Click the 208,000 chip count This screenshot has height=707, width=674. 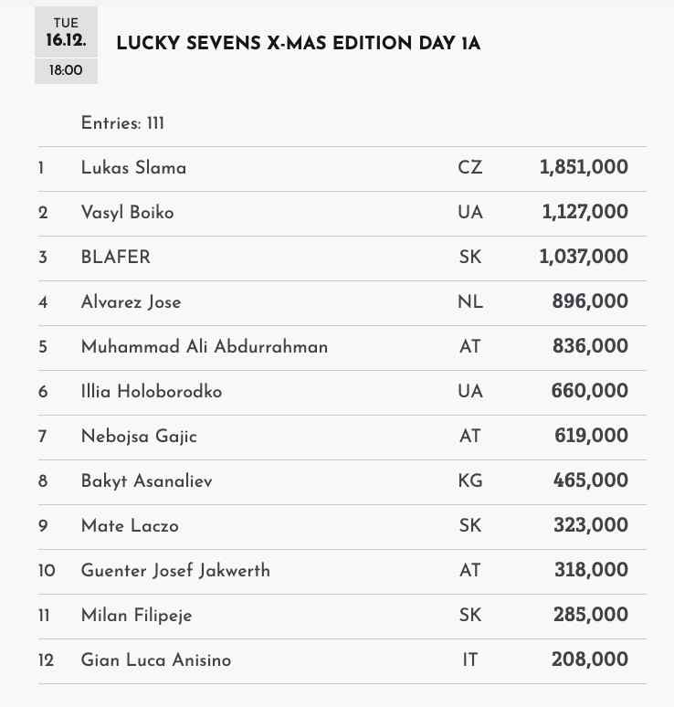pos(590,660)
